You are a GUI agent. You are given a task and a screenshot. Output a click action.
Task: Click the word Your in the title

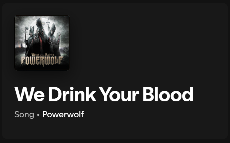[x=119, y=94]
